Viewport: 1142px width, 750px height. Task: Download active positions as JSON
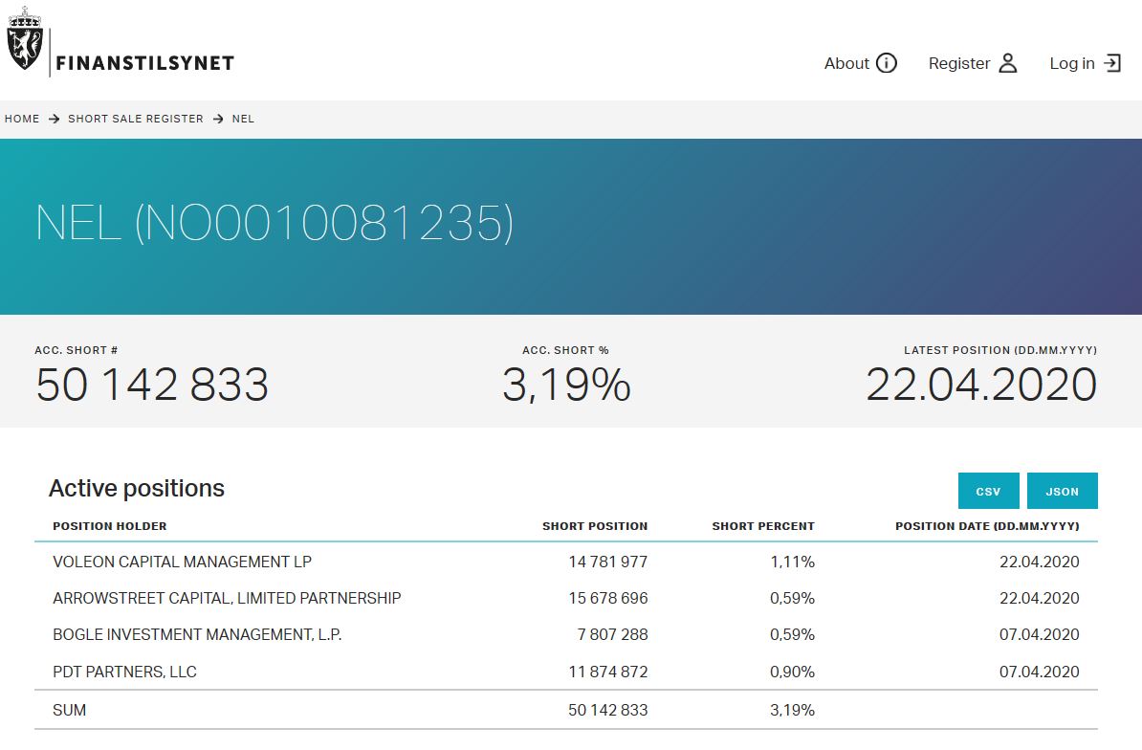(1062, 491)
